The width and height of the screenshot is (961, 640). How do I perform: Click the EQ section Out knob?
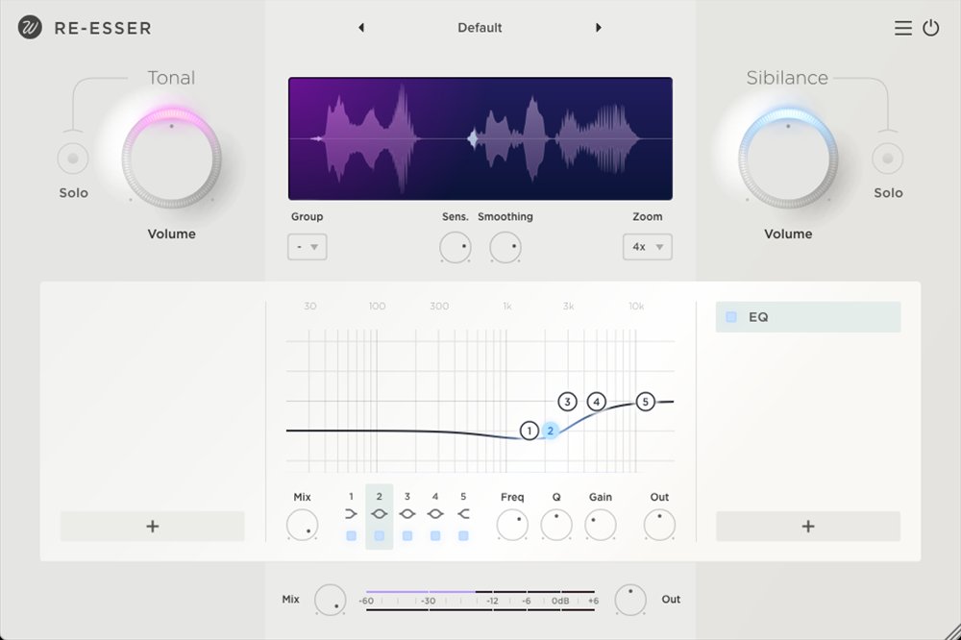click(659, 526)
